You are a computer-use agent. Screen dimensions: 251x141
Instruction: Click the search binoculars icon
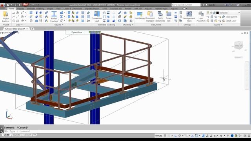[202, 5]
